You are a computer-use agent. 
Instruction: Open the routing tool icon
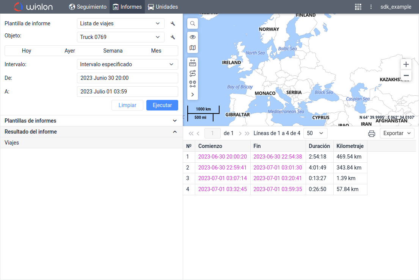193,73
